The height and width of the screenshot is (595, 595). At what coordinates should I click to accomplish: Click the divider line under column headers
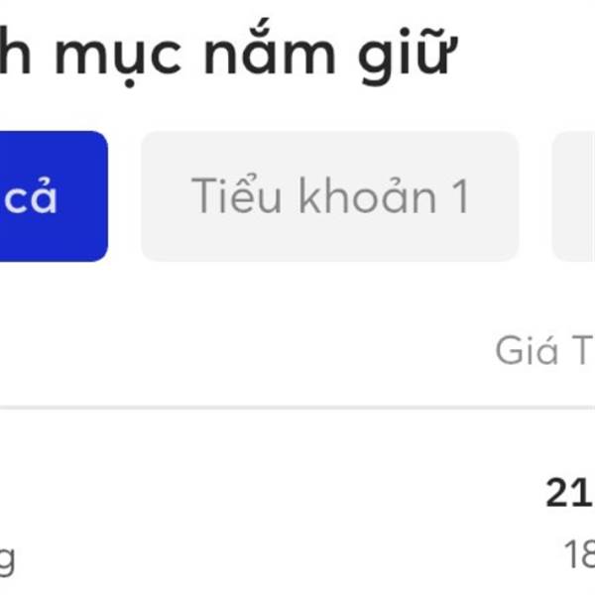click(297, 408)
